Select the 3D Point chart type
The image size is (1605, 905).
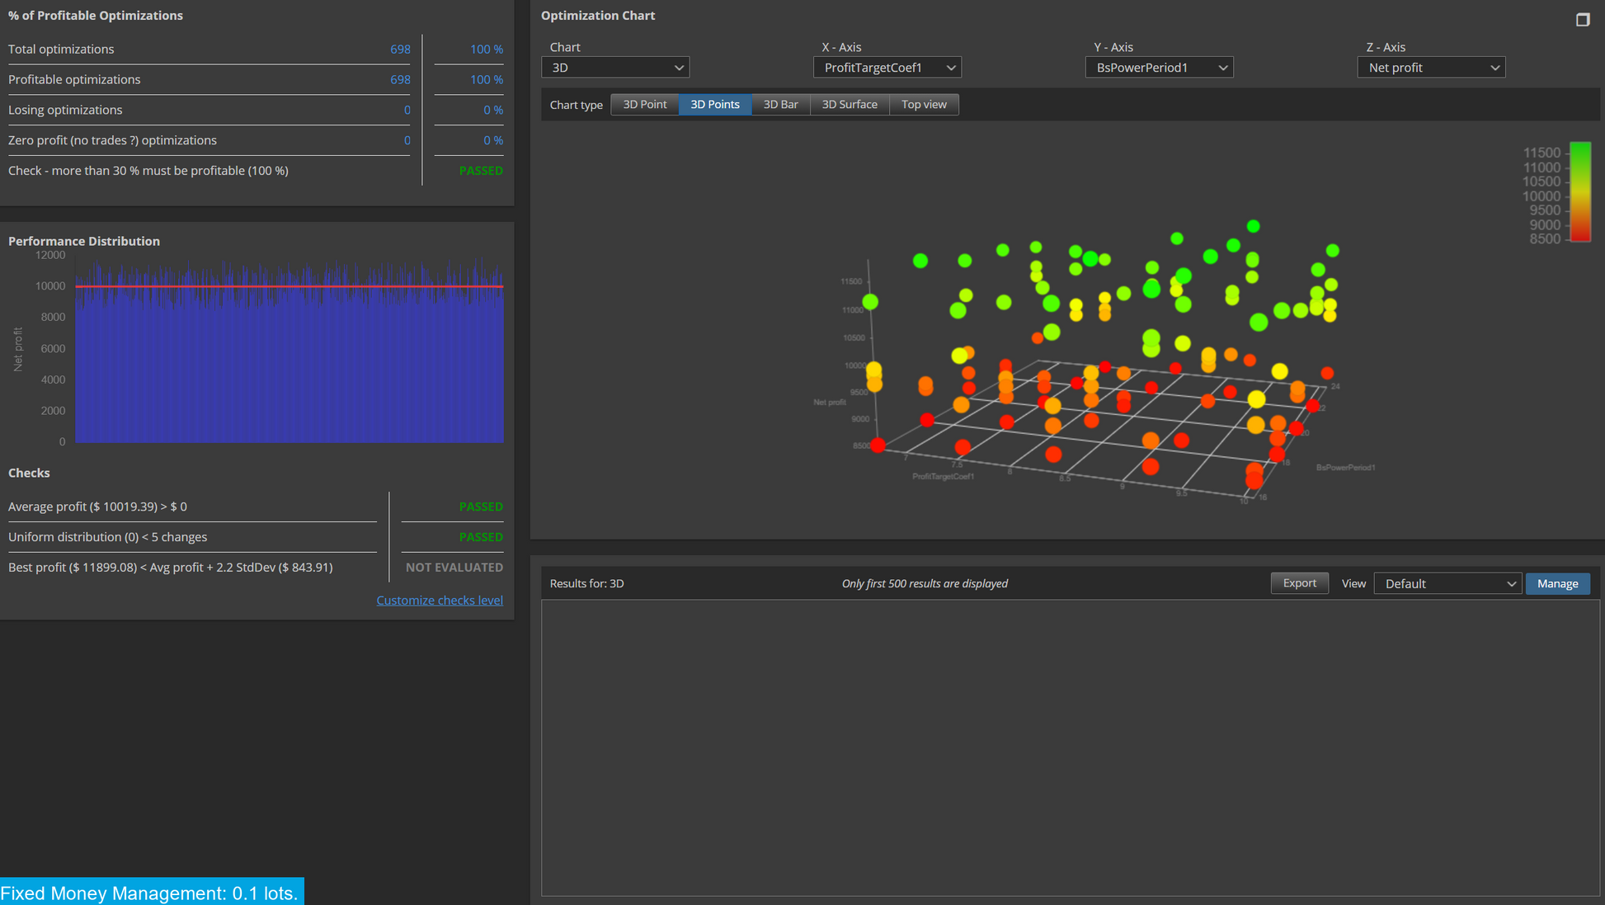coord(645,105)
